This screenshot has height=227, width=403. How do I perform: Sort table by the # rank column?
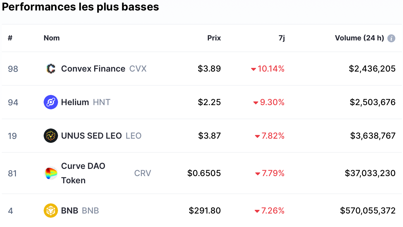coord(10,38)
